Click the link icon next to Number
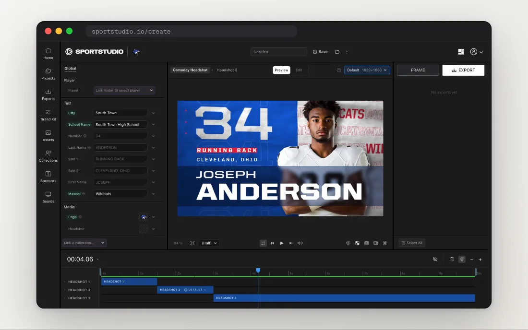The image size is (528, 330). [85, 136]
